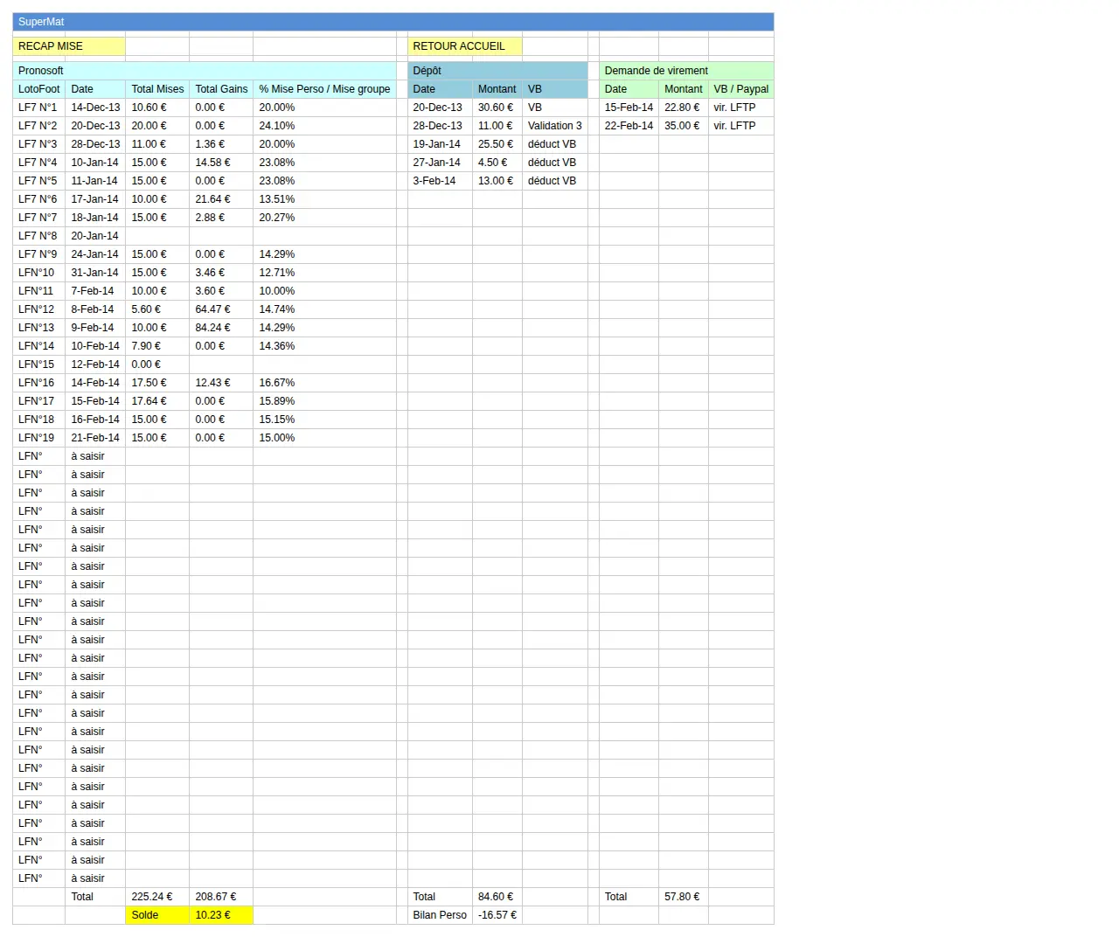Click the RETOUR ACCUEIL yellow cell
The image size is (1119, 937).
[x=465, y=46]
